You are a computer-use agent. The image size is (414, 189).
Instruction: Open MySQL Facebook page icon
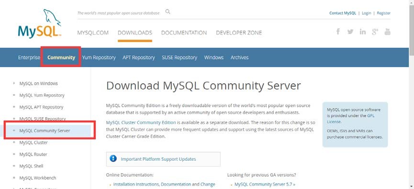point(338,32)
